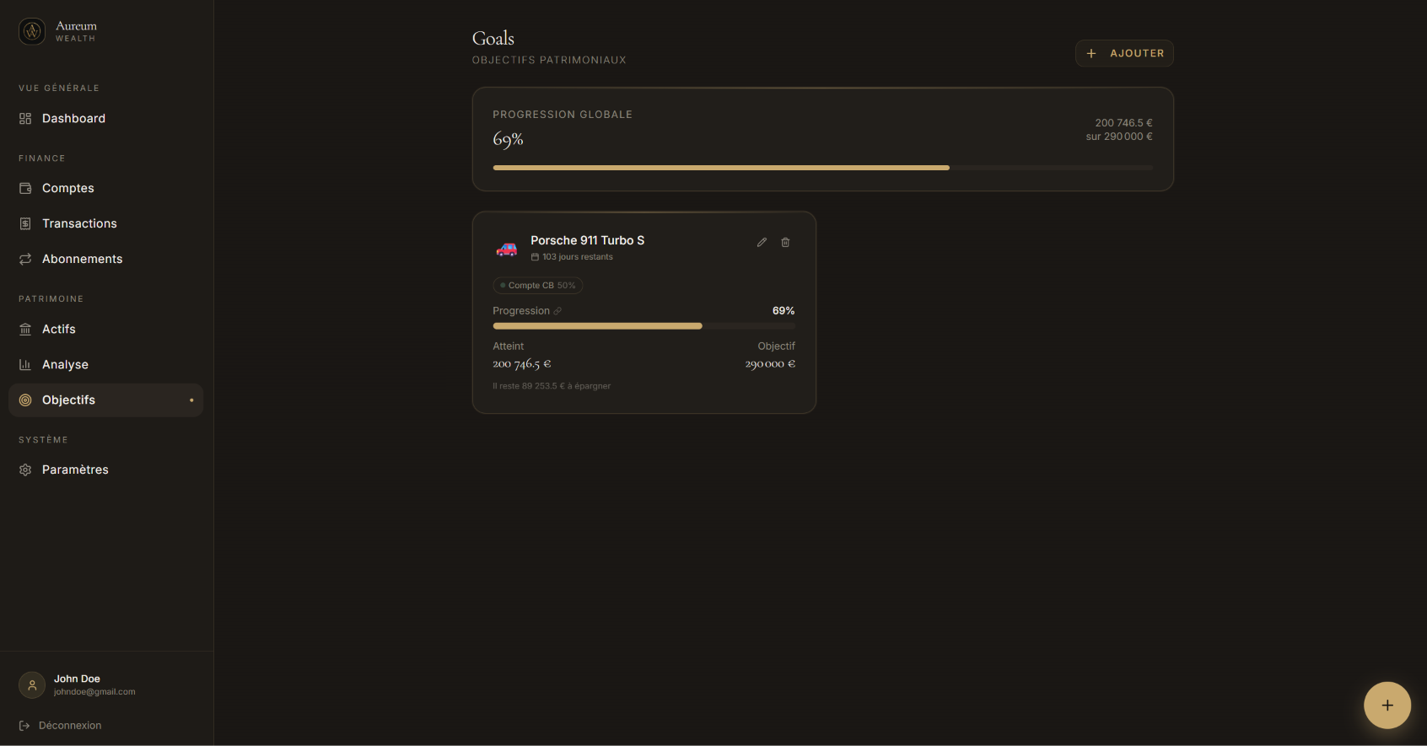Click the Transactions receipt icon
This screenshot has width=1427, height=746.
click(25, 223)
